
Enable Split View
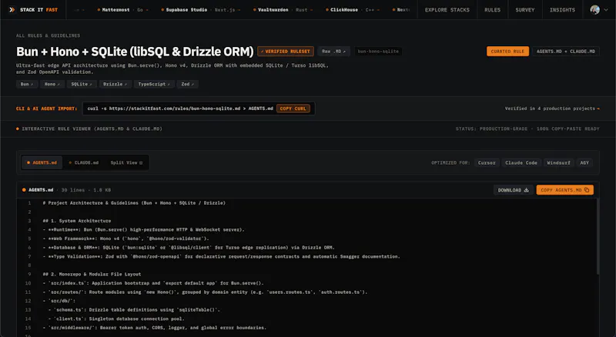pyautogui.click(x=126, y=162)
